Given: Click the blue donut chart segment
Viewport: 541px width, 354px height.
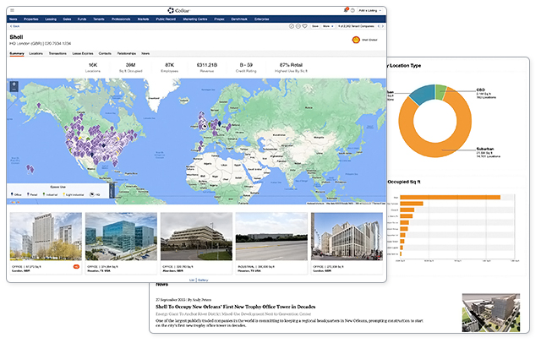Looking at the screenshot, I should (423, 94).
